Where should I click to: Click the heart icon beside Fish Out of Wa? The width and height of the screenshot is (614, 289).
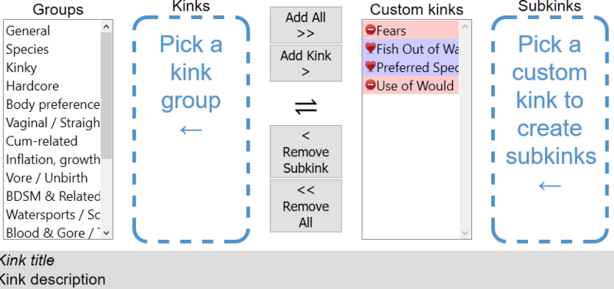(370, 48)
